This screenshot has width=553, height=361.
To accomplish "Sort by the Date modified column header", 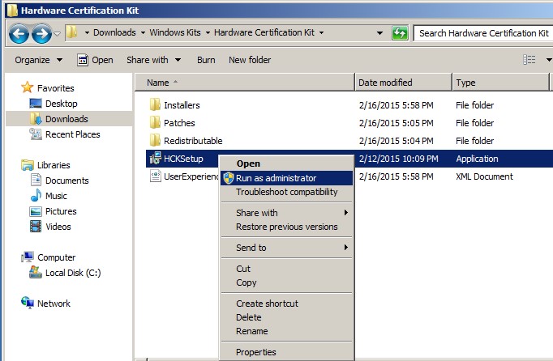I will click(x=403, y=83).
